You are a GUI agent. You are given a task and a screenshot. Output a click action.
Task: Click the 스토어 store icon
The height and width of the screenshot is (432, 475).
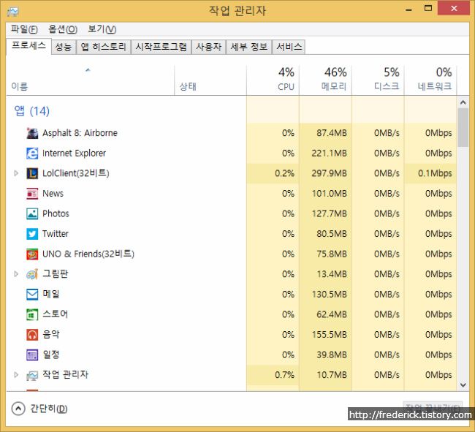32,314
